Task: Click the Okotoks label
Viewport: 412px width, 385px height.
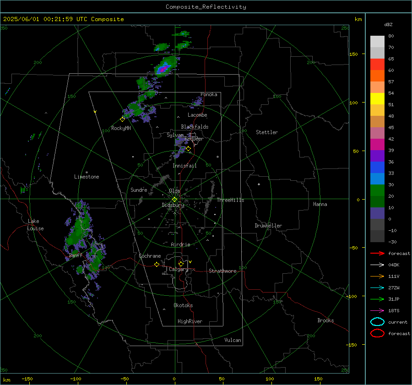Action: pyautogui.click(x=183, y=305)
